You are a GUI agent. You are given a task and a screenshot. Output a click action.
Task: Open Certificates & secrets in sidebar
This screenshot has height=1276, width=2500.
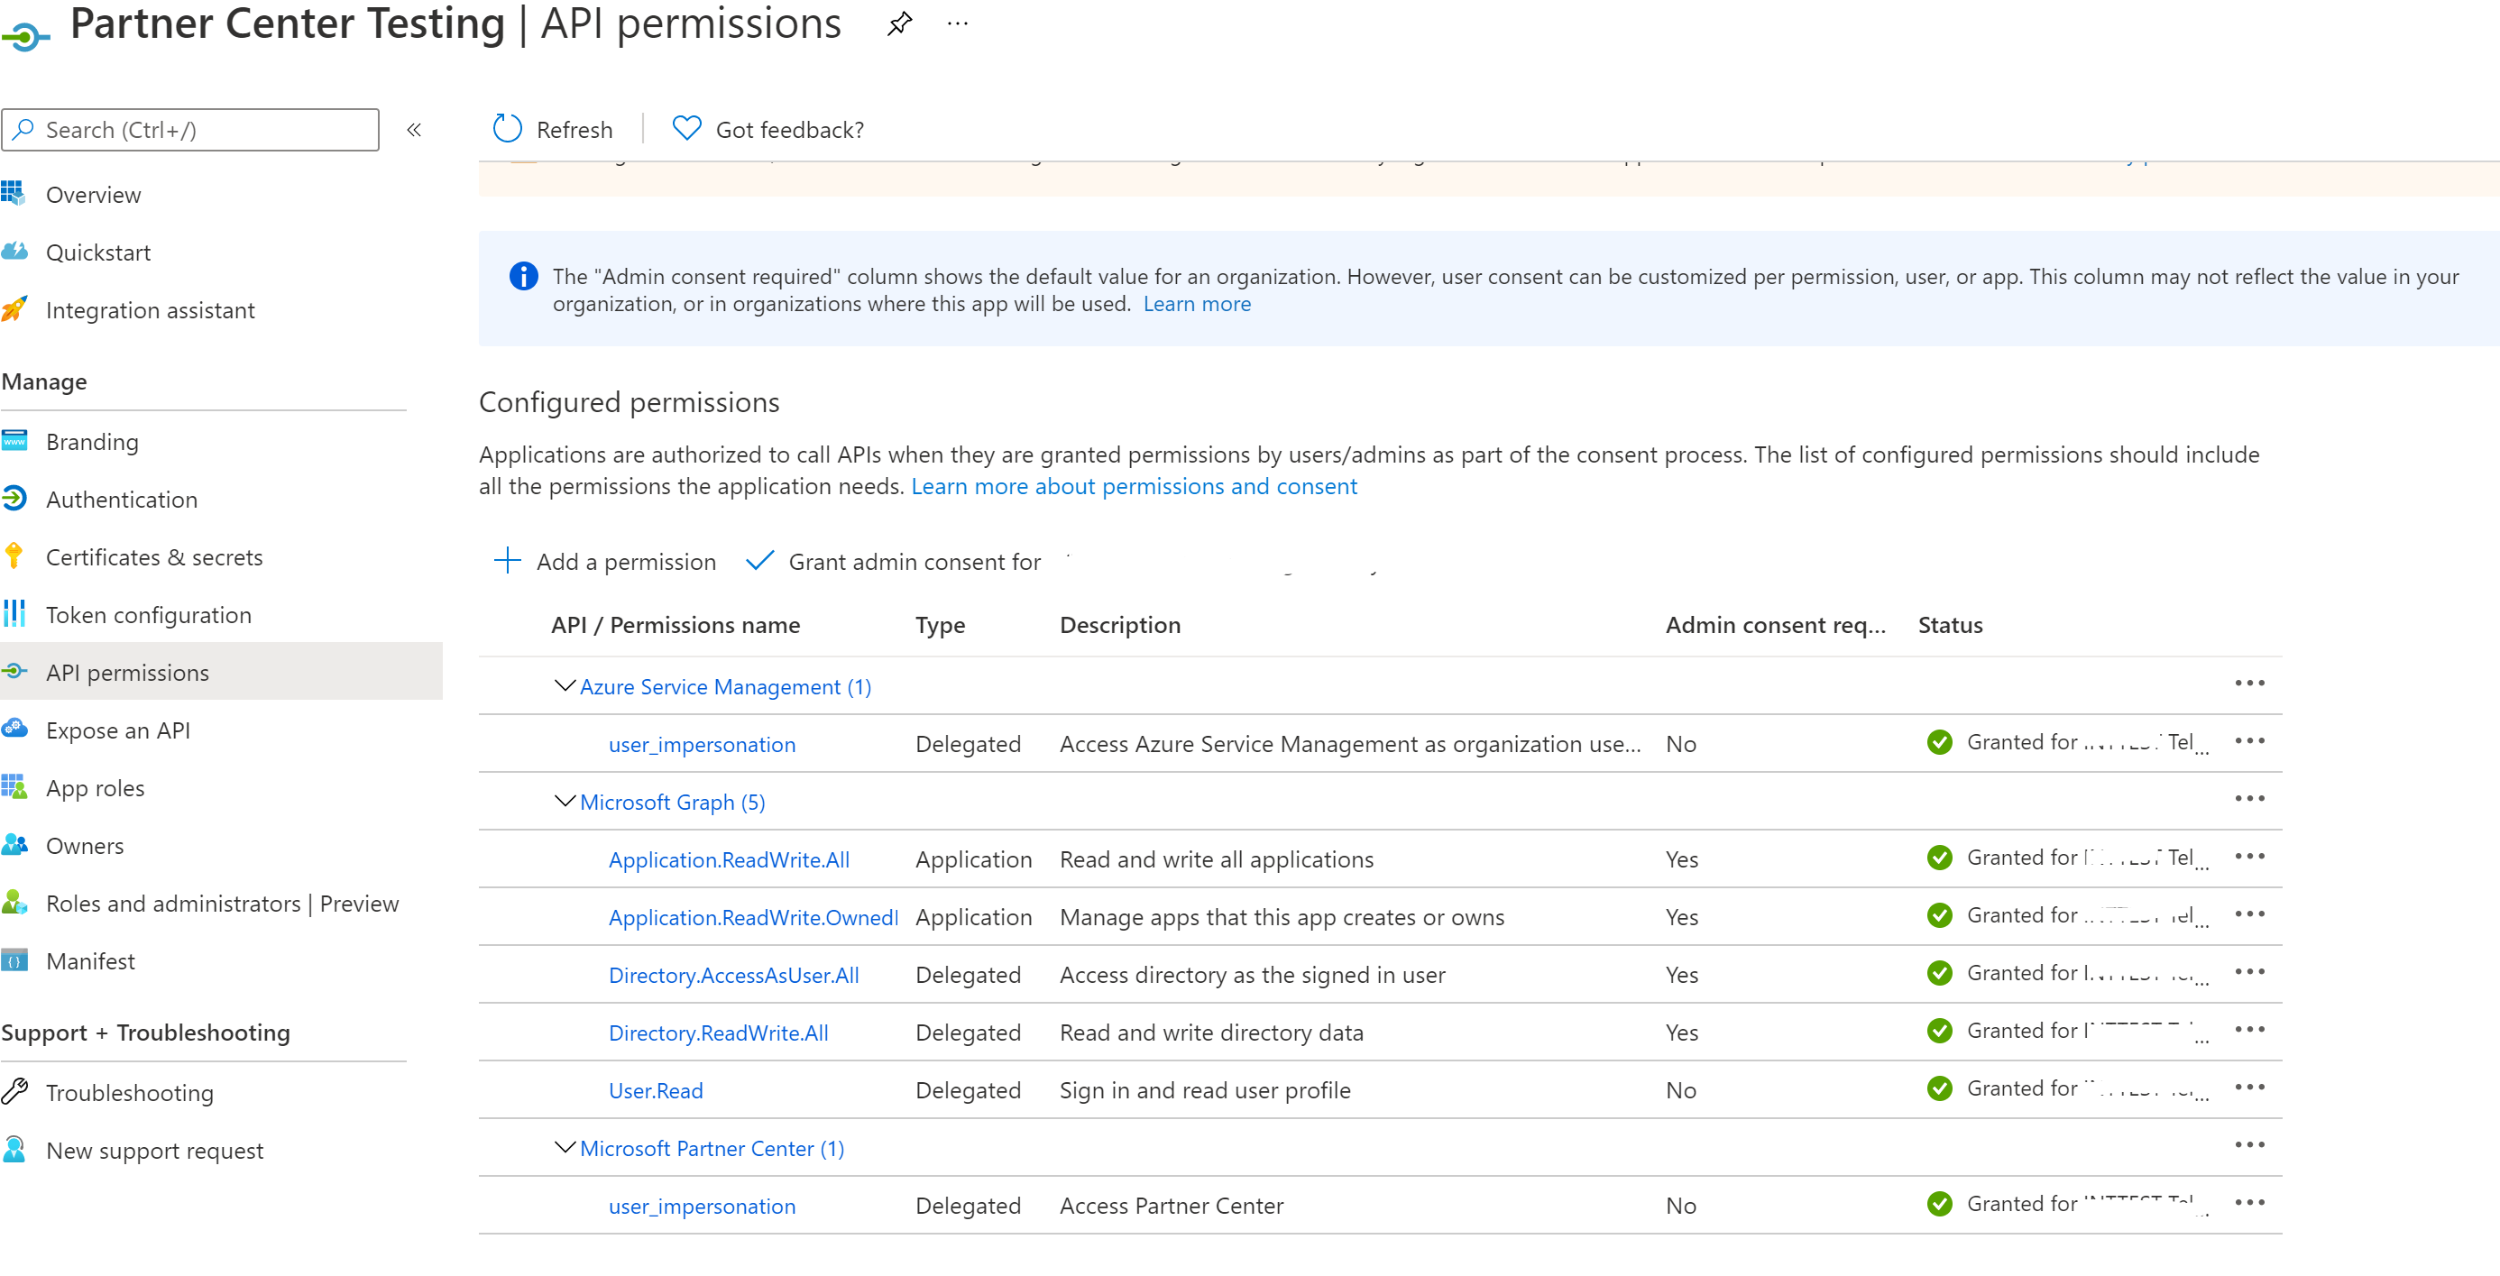click(154, 557)
